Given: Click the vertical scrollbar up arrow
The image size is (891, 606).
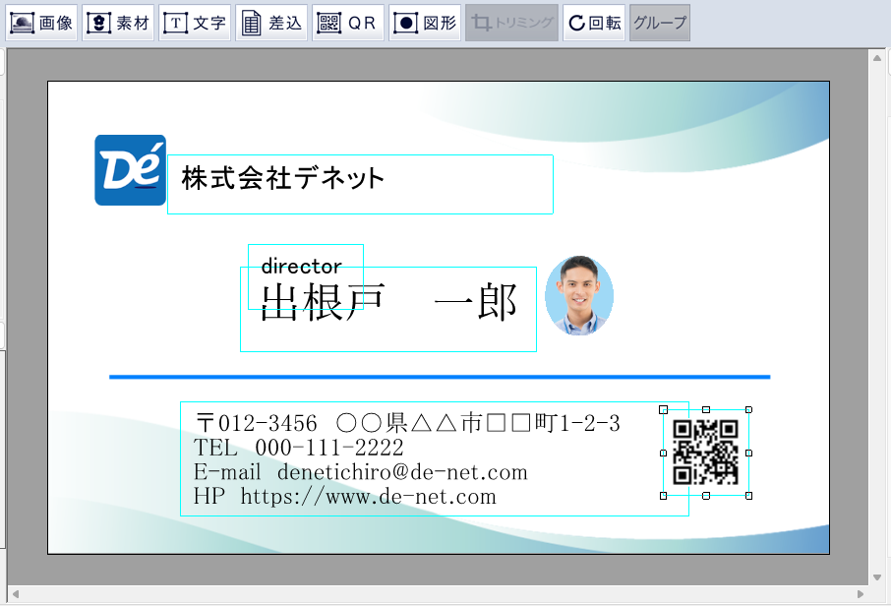Looking at the screenshot, I should [877, 58].
